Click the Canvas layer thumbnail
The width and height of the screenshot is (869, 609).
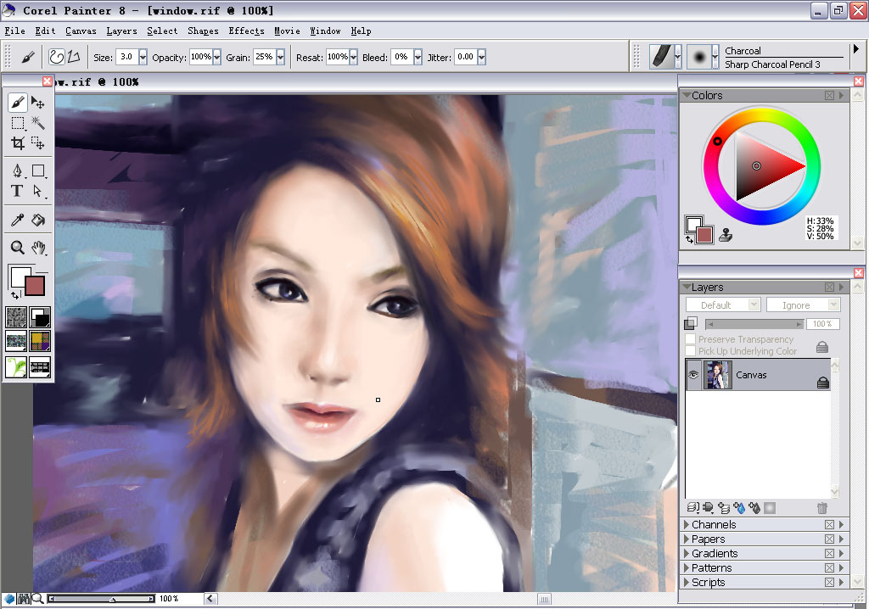717,375
